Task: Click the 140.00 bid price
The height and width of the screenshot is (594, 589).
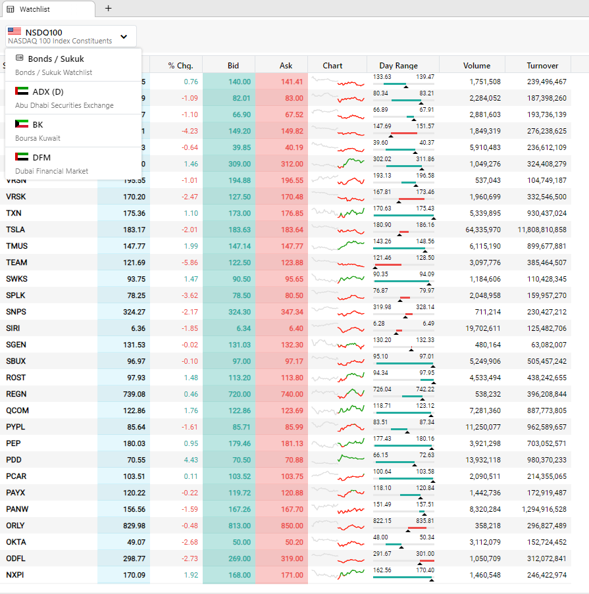Action: [240, 82]
